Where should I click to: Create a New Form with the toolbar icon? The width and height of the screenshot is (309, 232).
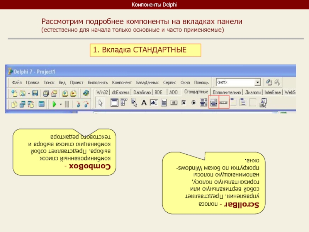(x=41, y=104)
